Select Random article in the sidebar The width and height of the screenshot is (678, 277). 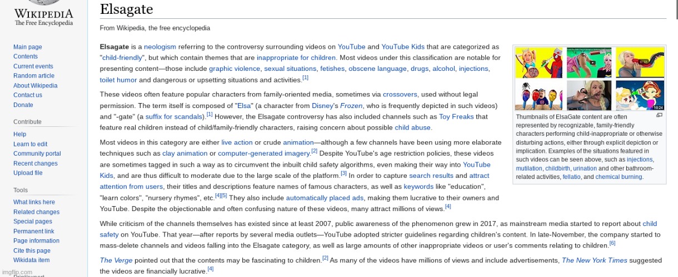point(33,76)
